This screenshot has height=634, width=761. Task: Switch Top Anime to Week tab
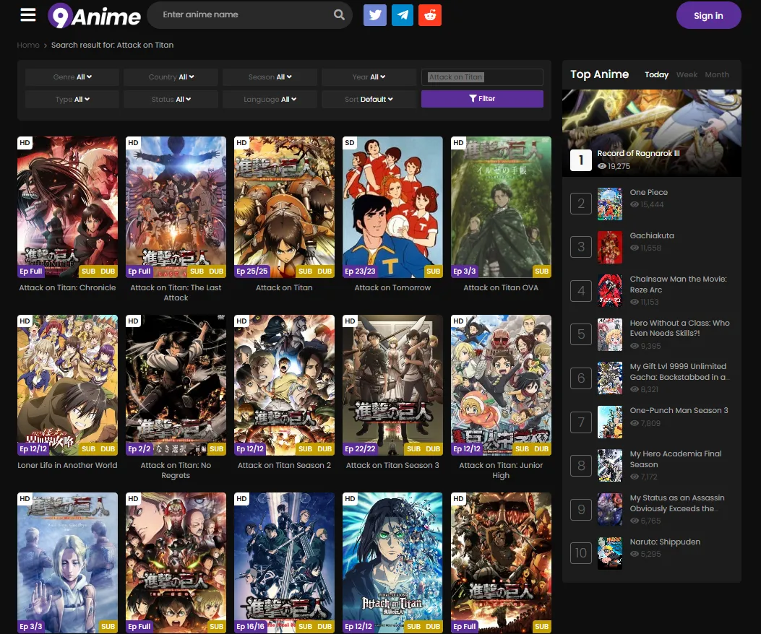click(687, 75)
